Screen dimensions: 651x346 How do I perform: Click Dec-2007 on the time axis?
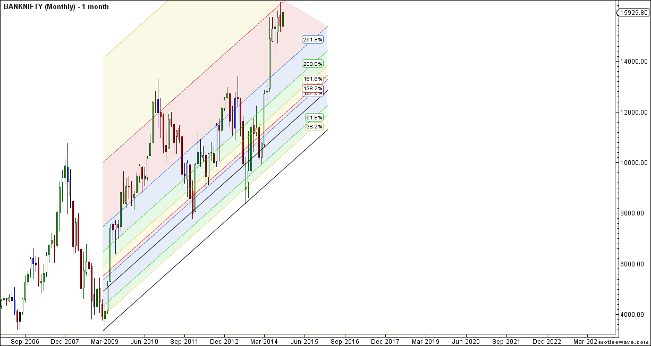click(x=65, y=342)
